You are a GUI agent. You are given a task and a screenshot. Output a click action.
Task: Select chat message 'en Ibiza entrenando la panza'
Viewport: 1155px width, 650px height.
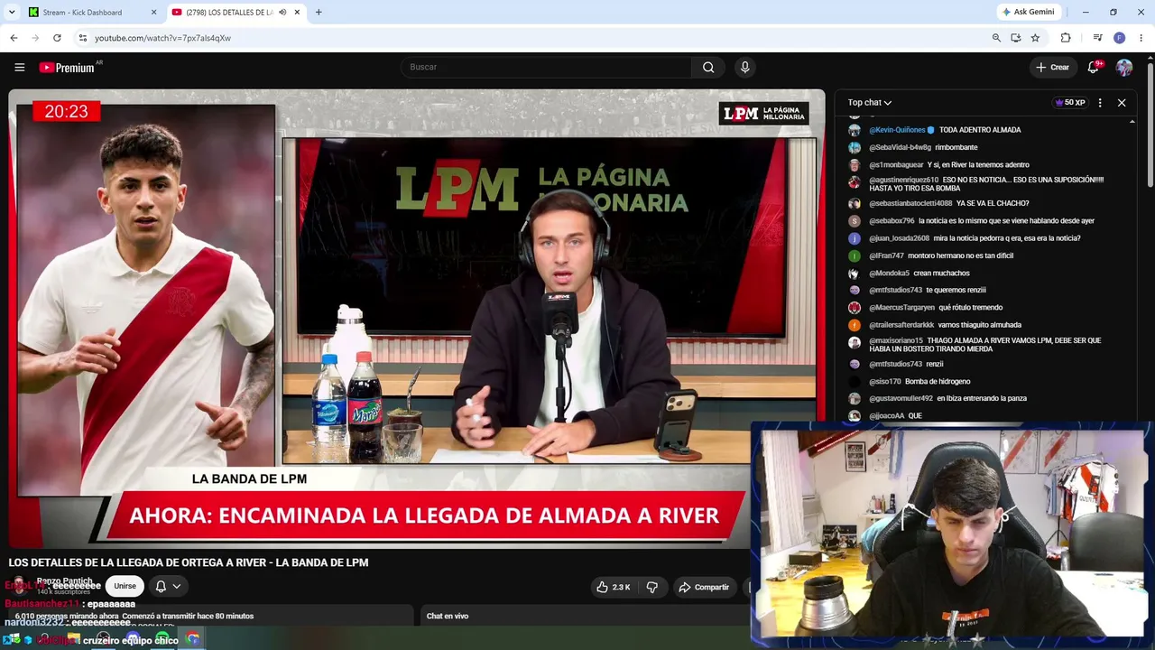(982, 398)
